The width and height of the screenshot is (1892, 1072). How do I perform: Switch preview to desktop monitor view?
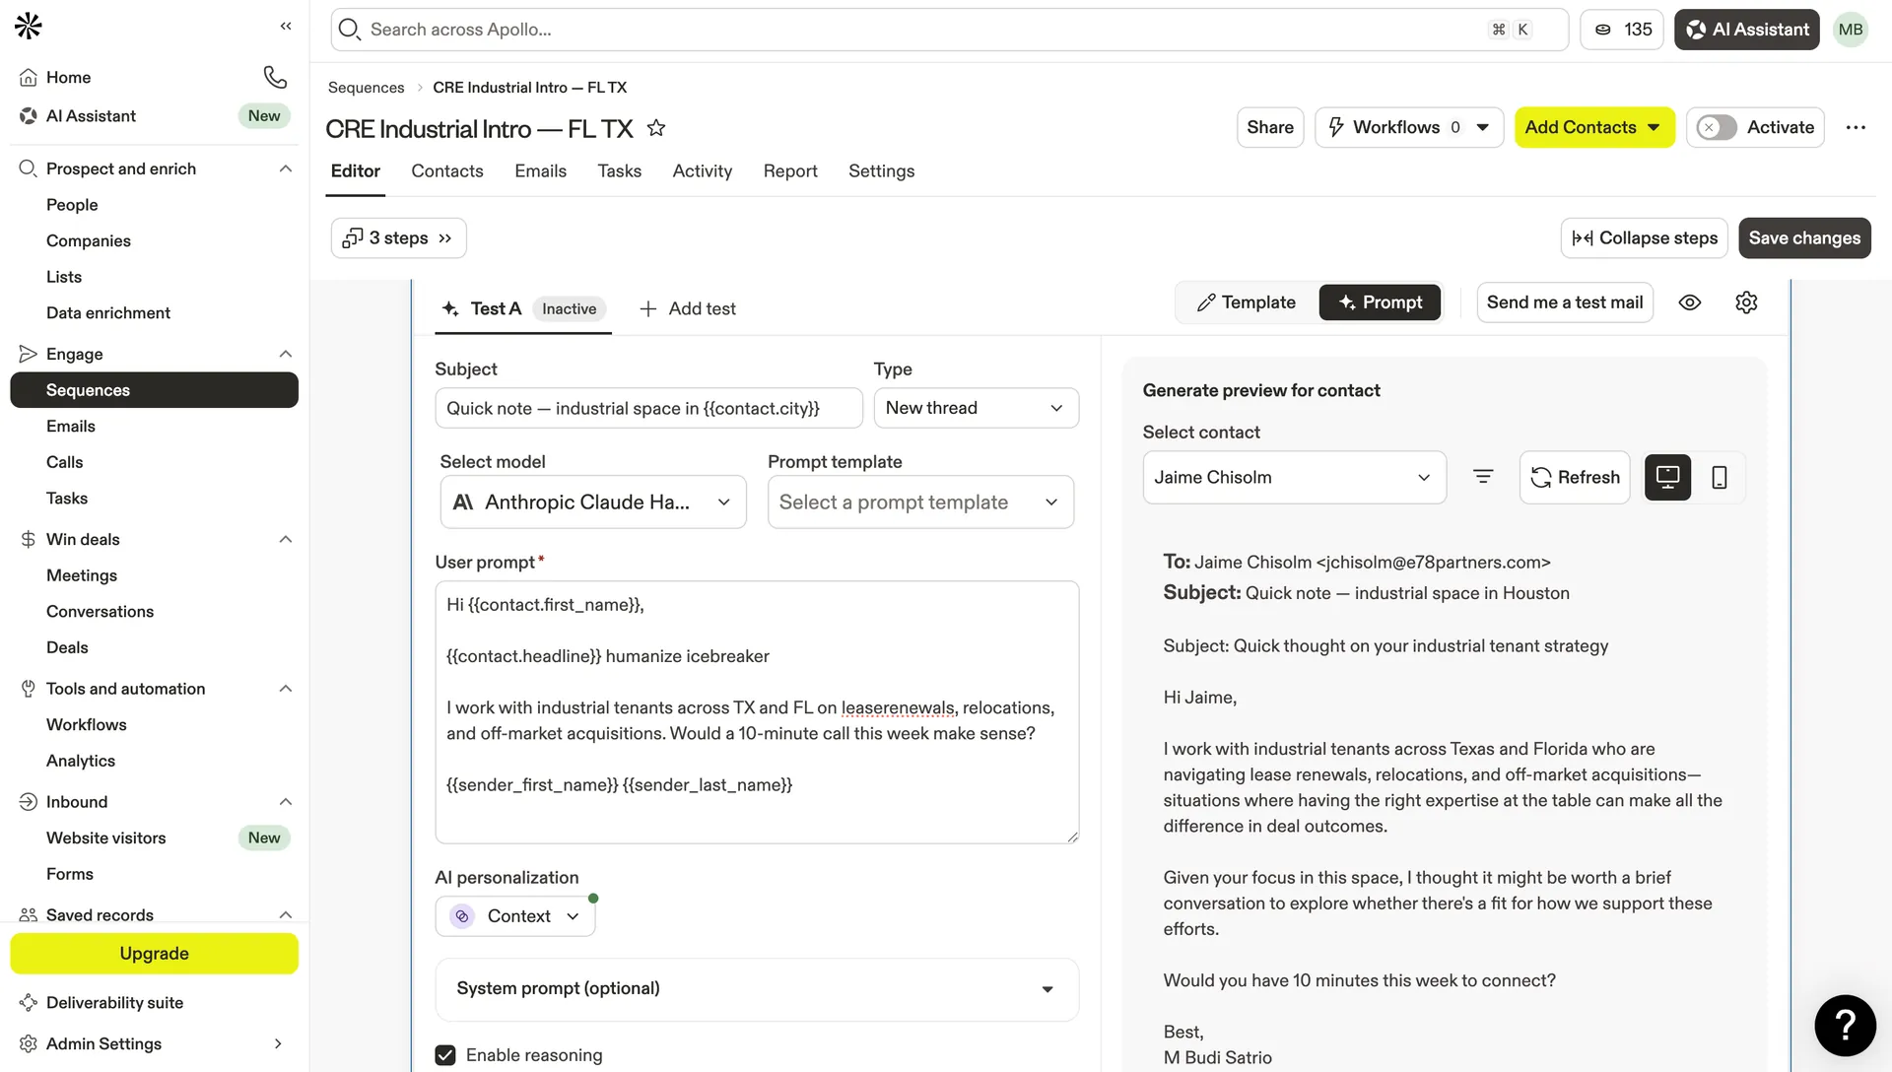click(x=1667, y=477)
